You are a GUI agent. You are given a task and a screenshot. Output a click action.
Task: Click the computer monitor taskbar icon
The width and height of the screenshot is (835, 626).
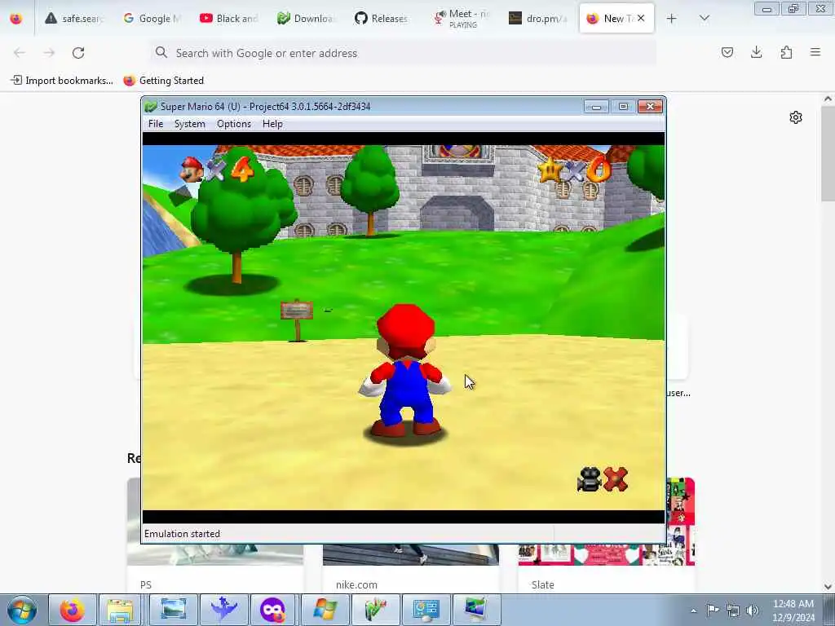[476, 610]
